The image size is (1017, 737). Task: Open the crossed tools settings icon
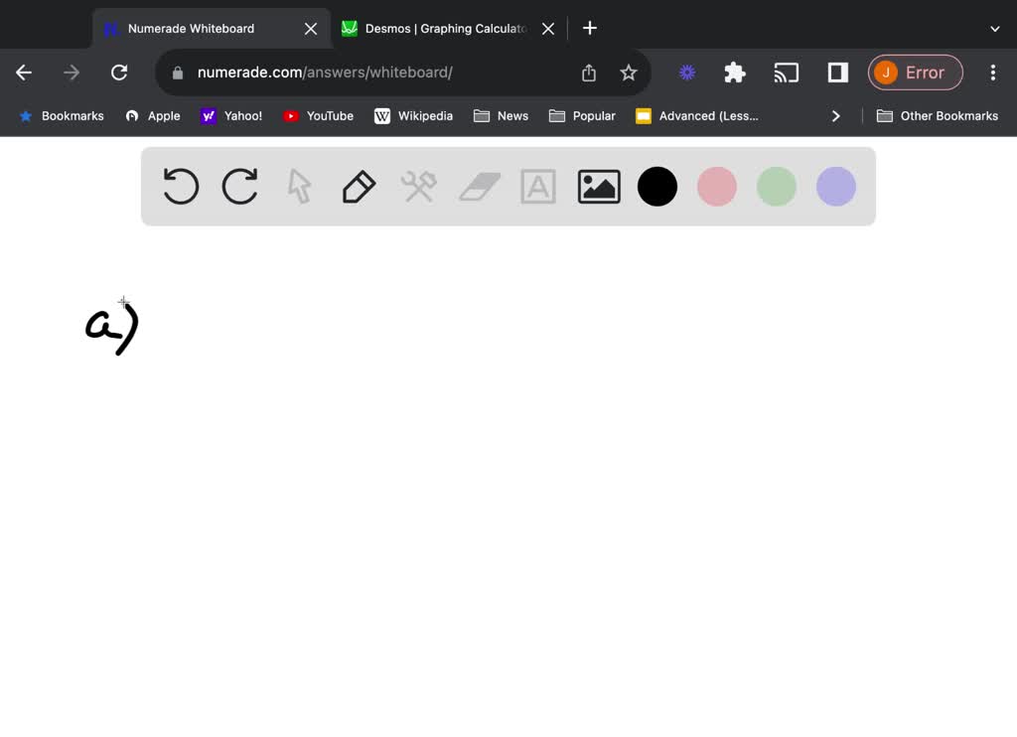coord(418,187)
